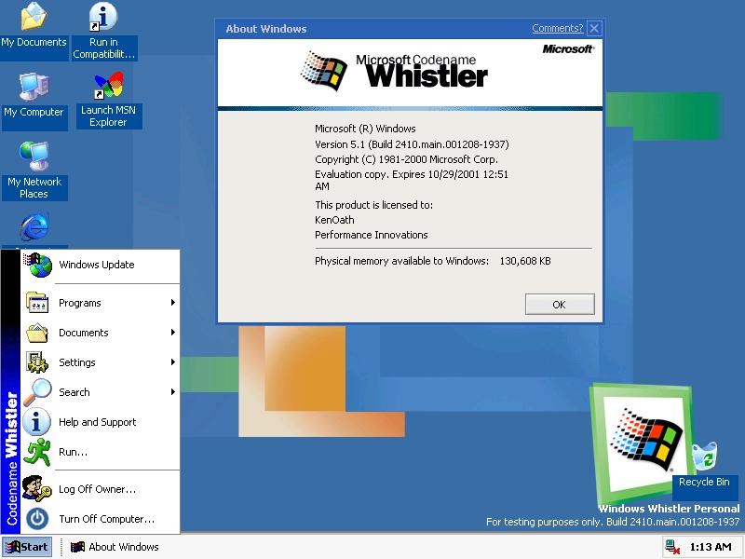Image resolution: width=745 pixels, height=559 pixels.
Task: Expand the Search submenu arrow
Action: point(173,392)
